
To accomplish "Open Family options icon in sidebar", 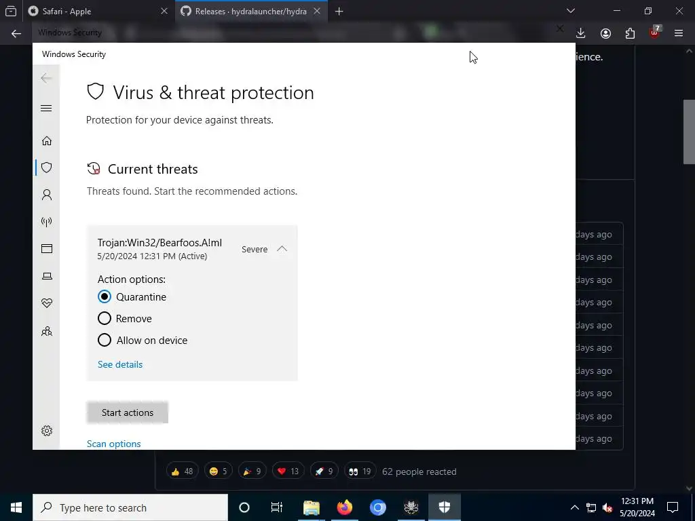I will (47, 331).
